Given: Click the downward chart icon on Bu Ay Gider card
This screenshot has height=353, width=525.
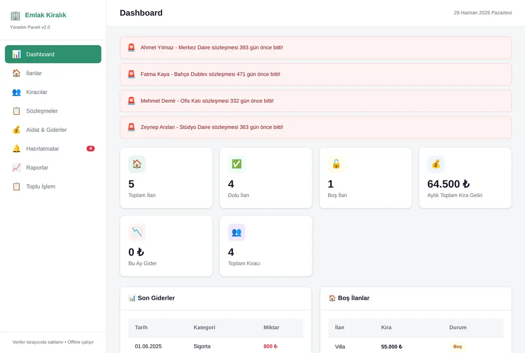Looking at the screenshot, I should [x=137, y=233].
